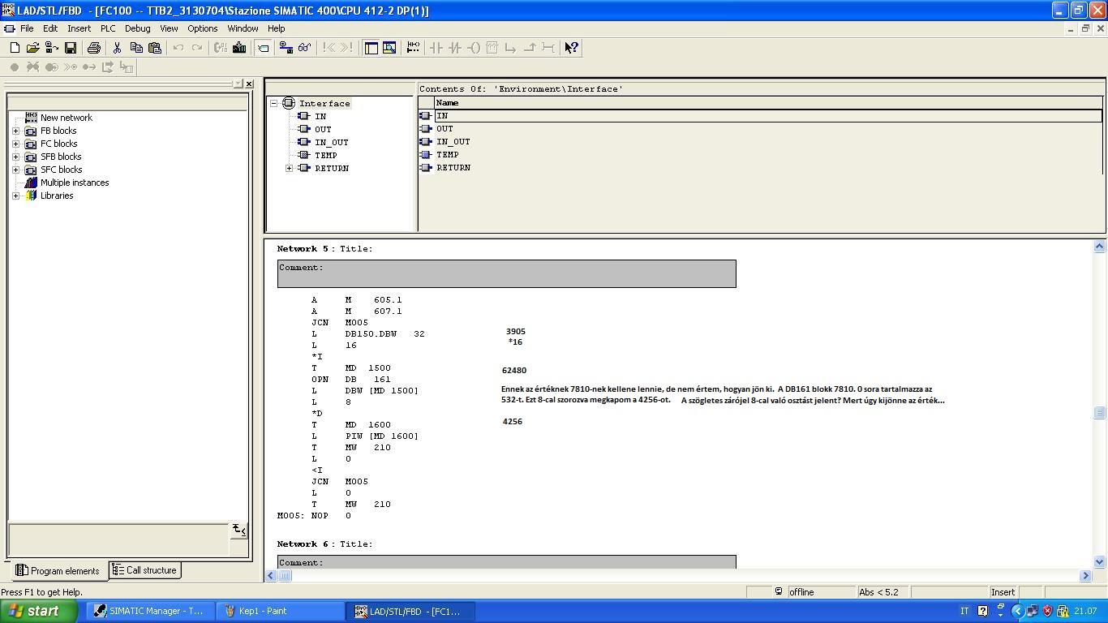
Task: Select TEMP in the Interface tree
Action: tap(325, 155)
